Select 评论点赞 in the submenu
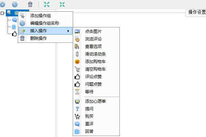Screen dimensions: 206x137 click(96, 77)
